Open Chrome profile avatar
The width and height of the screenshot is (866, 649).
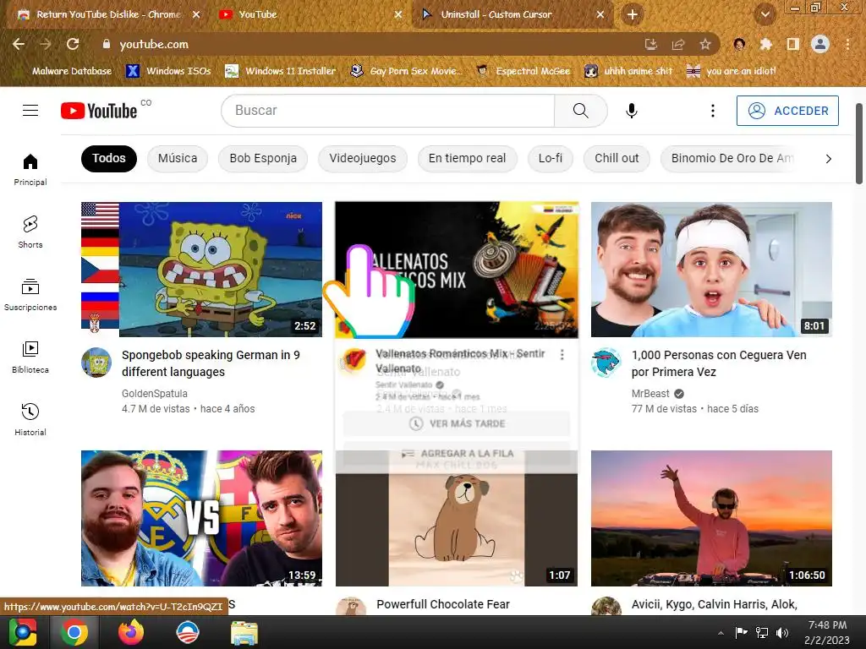click(x=820, y=44)
